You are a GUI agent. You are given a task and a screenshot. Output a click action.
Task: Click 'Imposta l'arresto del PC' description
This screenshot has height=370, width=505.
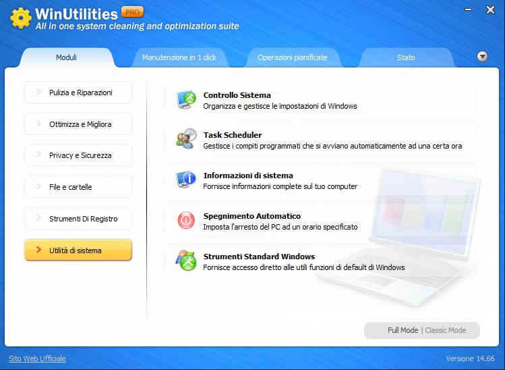click(280, 227)
